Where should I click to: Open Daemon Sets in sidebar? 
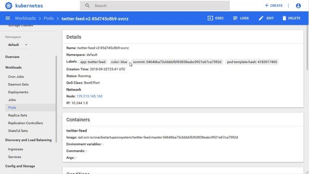[x=18, y=84]
